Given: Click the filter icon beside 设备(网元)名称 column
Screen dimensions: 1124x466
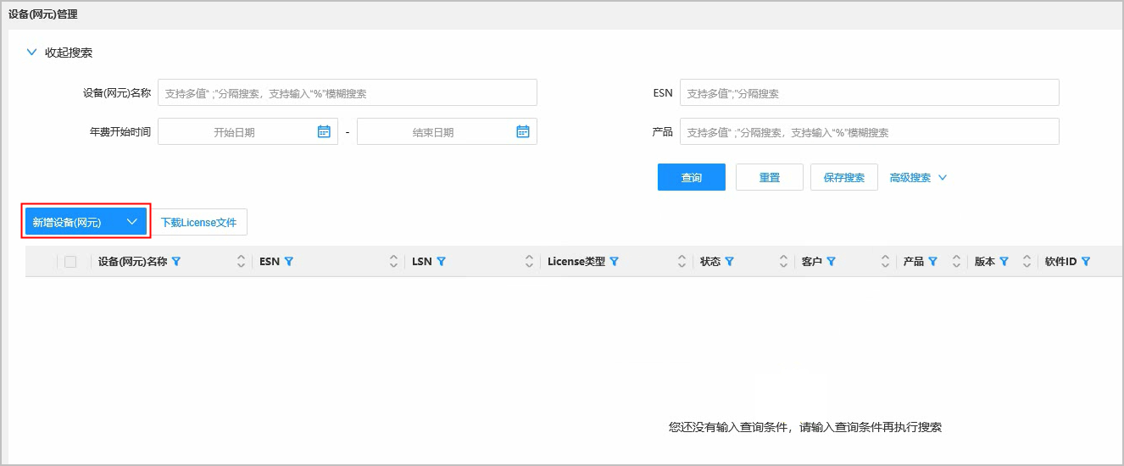Looking at the screenshot, I should [176, 262].
